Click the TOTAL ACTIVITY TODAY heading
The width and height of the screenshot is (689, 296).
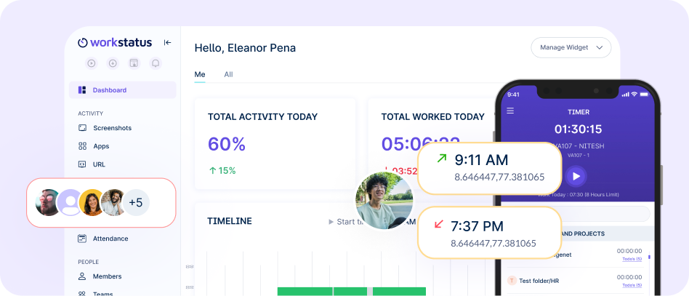tap(263, 117)
